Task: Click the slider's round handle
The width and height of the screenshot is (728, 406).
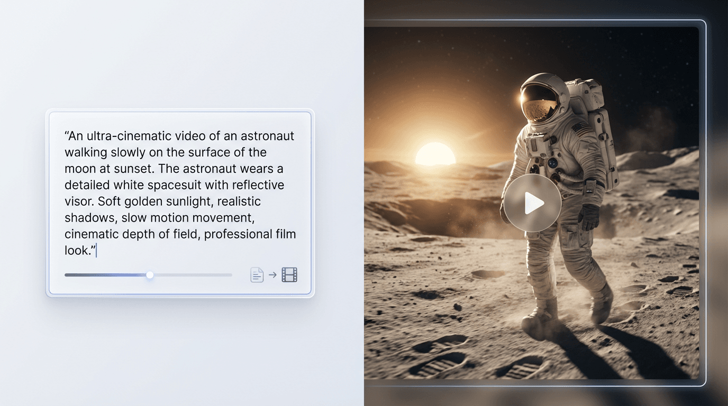Action: 150,275
